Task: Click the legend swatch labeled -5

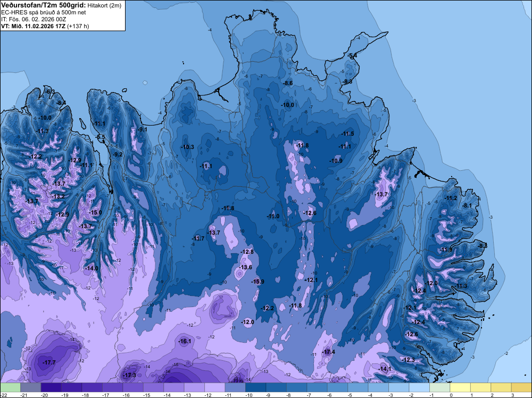Action: click(358, 387)
